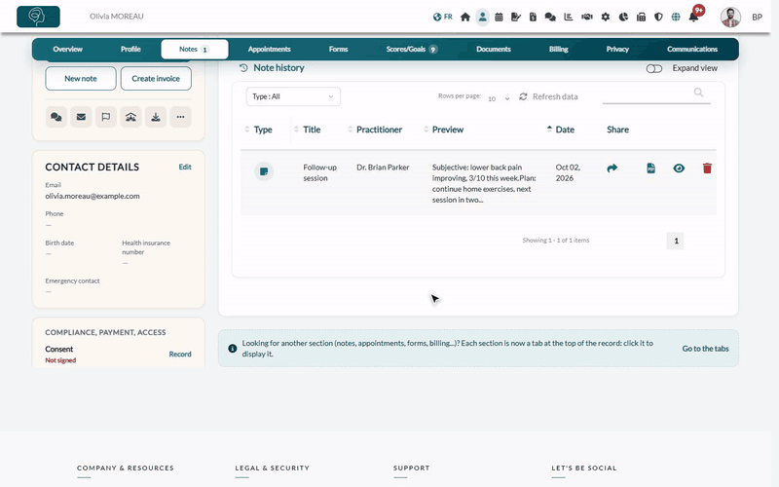Viewport: 779px width, 487px height.
Task: Click the Create invoice button
Action: coord(156,79)
